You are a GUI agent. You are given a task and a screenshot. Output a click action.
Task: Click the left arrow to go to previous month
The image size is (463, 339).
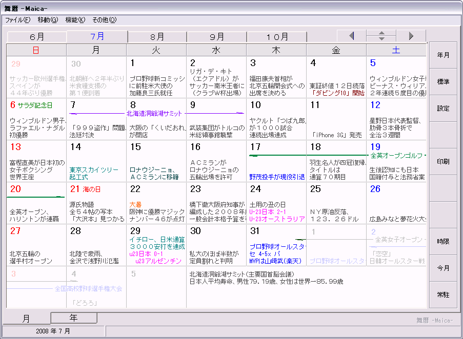(x=351, y=36)
